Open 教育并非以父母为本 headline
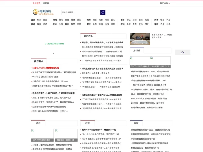Viewport: 203px width, 152px height. [x=100, y=130]
